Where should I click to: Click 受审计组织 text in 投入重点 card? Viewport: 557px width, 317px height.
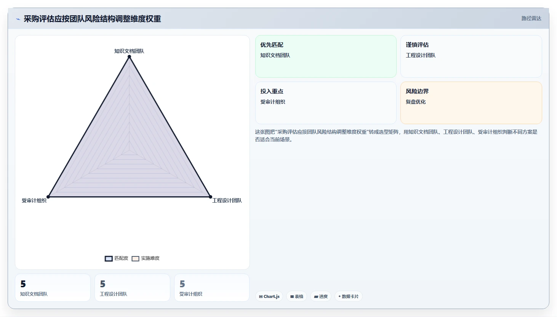click(x=273, y=102)
